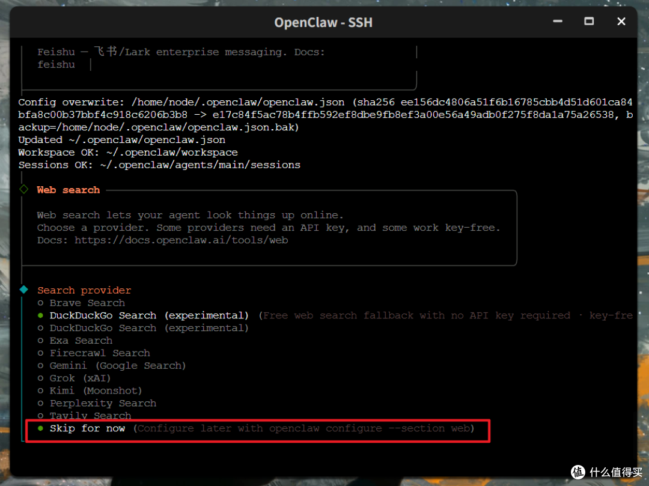Viewport: 649px width, 486px height.
Task: Click the green diamond beside Web search
Action: coord(24,189)
